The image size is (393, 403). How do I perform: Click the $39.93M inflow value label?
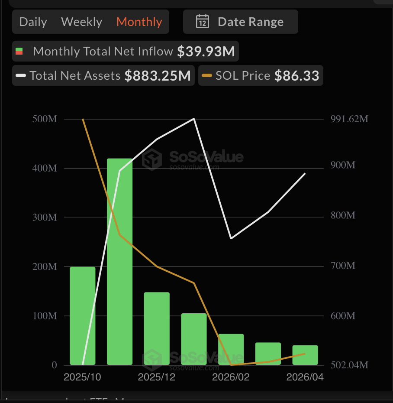point(206,51)
